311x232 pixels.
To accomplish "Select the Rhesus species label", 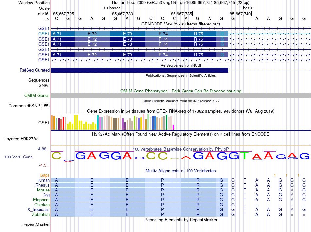I will [43, 185].
